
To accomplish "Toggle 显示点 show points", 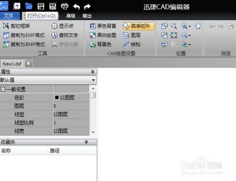I will [62, 26].
